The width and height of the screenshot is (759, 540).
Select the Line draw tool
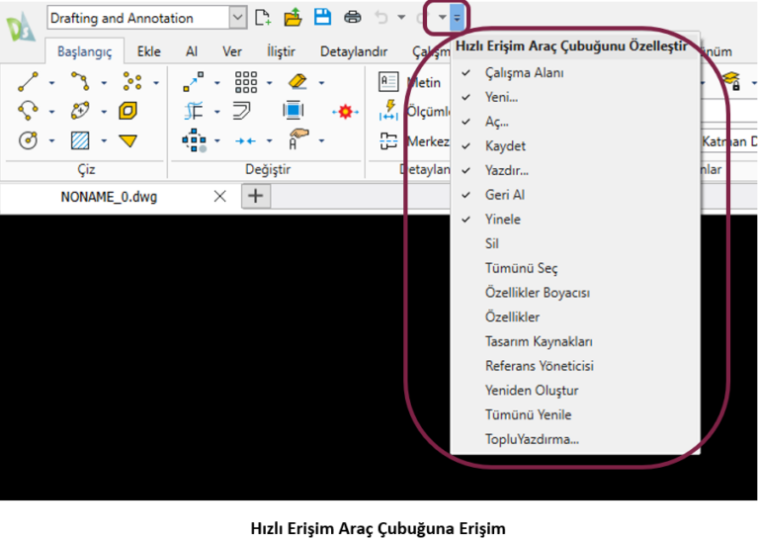point(29,82)
